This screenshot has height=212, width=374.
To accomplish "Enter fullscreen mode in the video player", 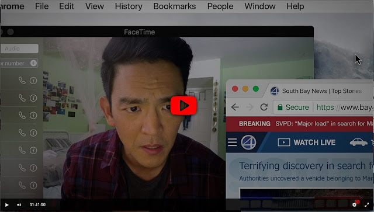I will 367,204.
